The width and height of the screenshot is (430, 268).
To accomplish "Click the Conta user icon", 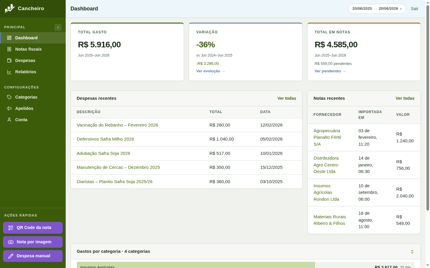I will click(9, 120).
